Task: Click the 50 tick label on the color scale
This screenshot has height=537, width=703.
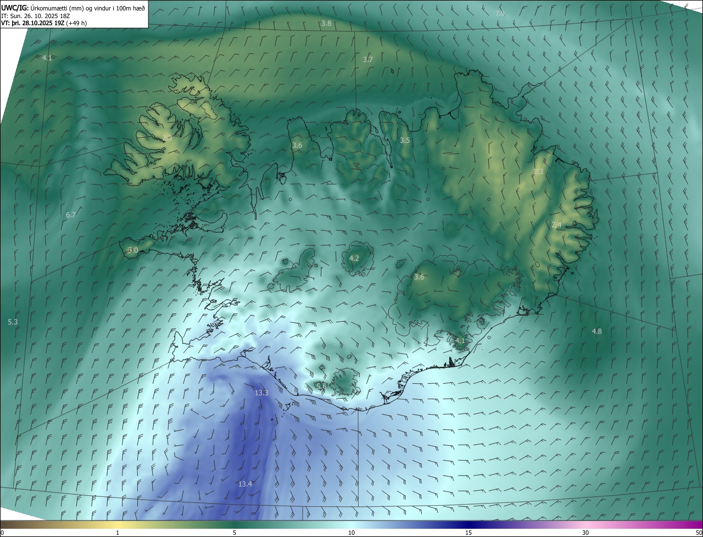Action: point(699,533)
